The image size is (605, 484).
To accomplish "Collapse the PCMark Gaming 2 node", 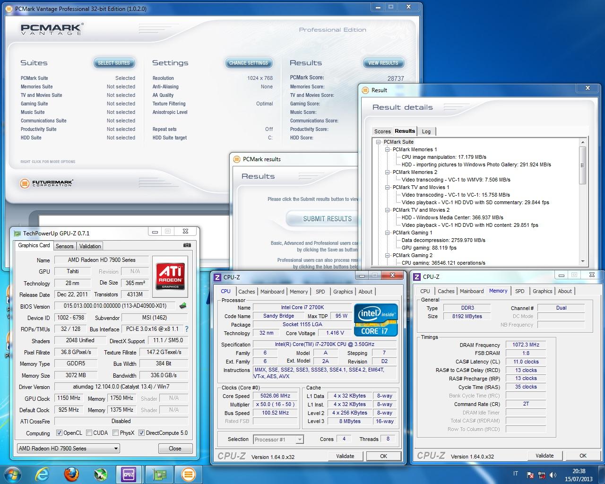I will pyautogui.click(x=387, y=255).
